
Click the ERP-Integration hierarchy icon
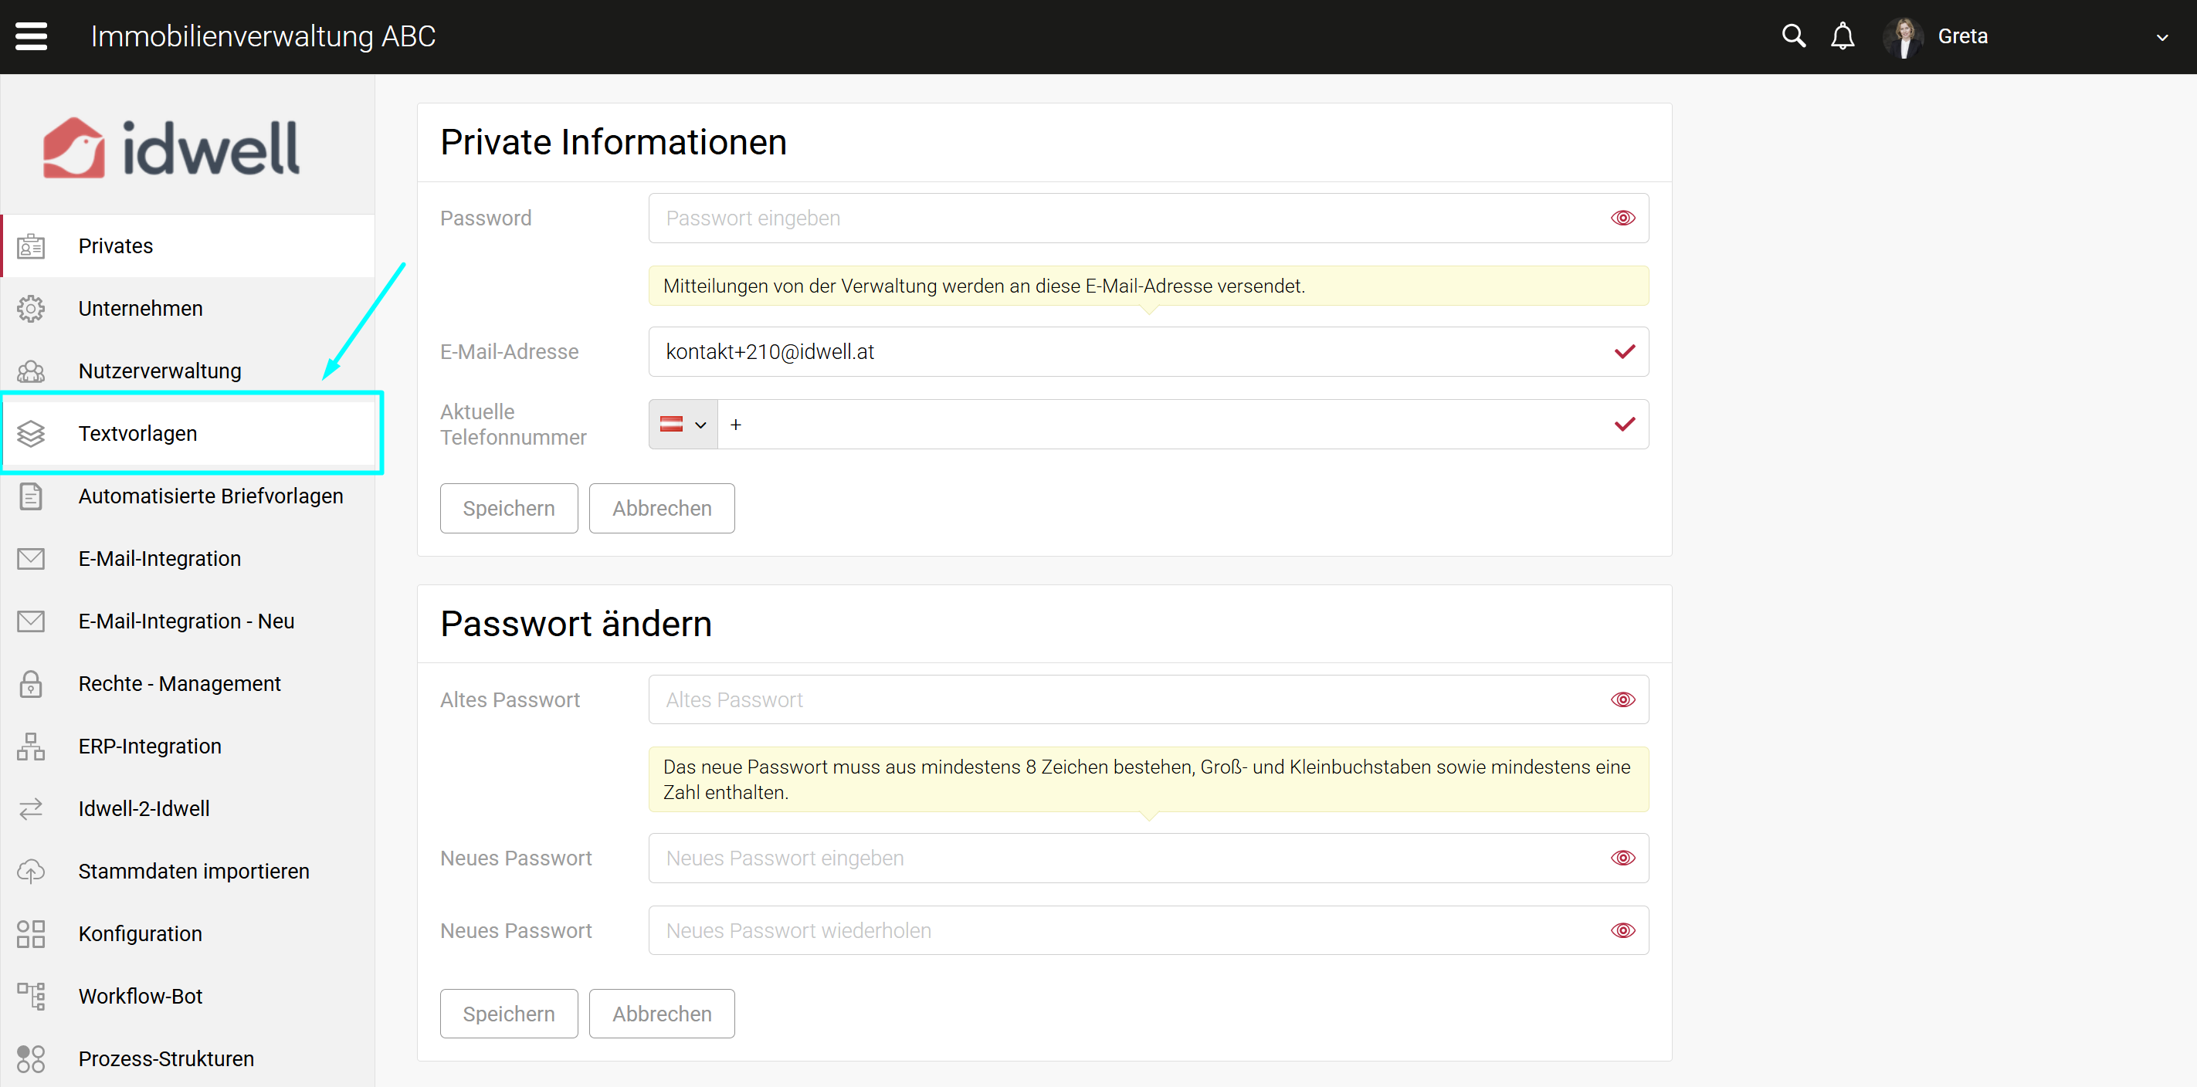pyautogui.click(x=32, y=746)
